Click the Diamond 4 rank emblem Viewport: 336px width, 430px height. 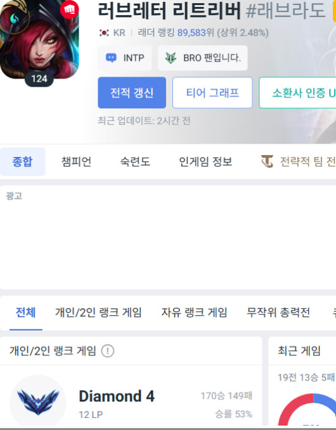click(x=38, y=402)
